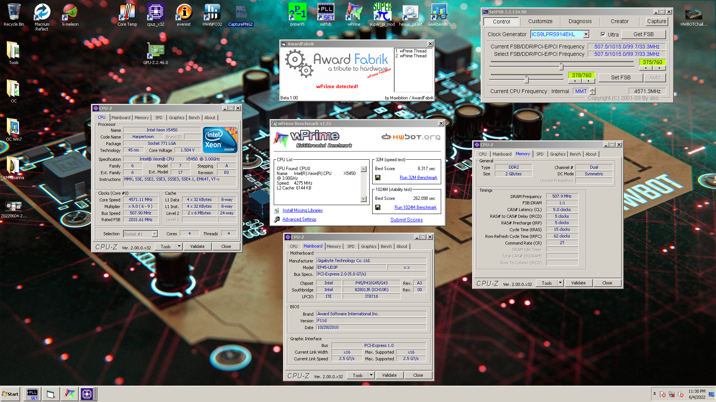Image resolution: width=716 pixels, height=402 pixels.
Task: Open super_pi_mod desktop shortcut
Action: point(382,15)
